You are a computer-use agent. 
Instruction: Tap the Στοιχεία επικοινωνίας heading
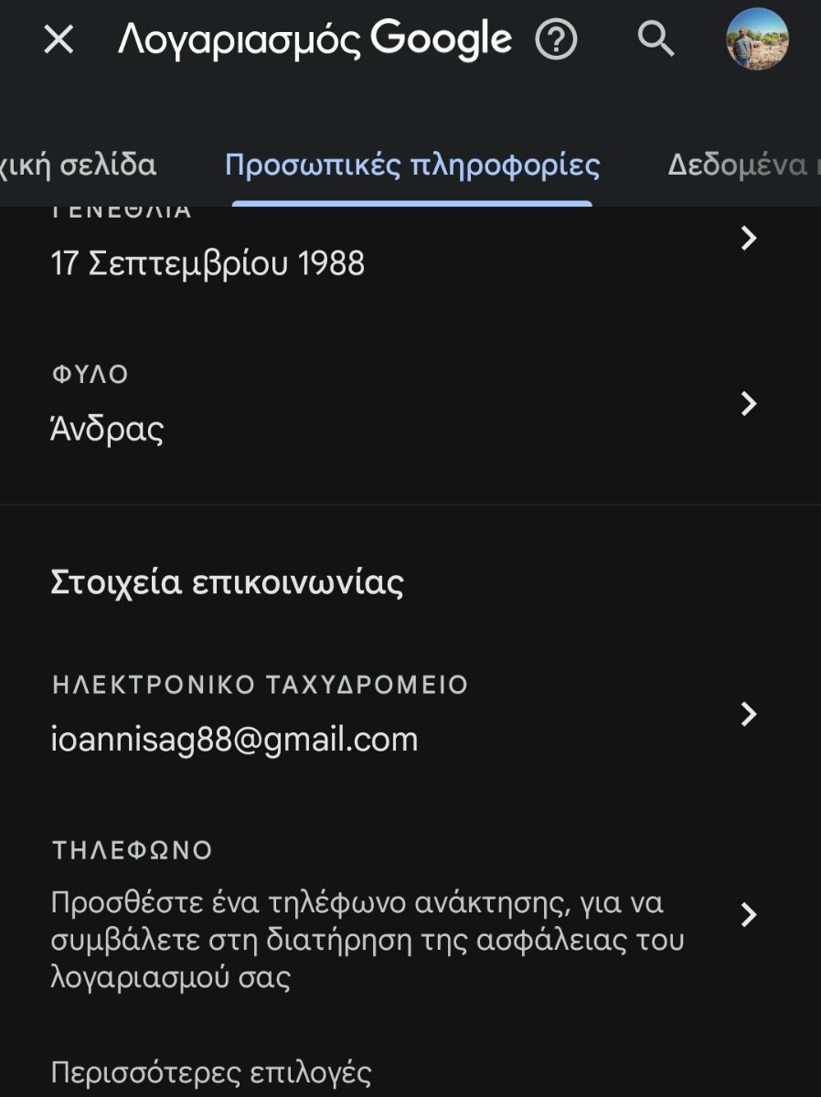pos(227,582)
